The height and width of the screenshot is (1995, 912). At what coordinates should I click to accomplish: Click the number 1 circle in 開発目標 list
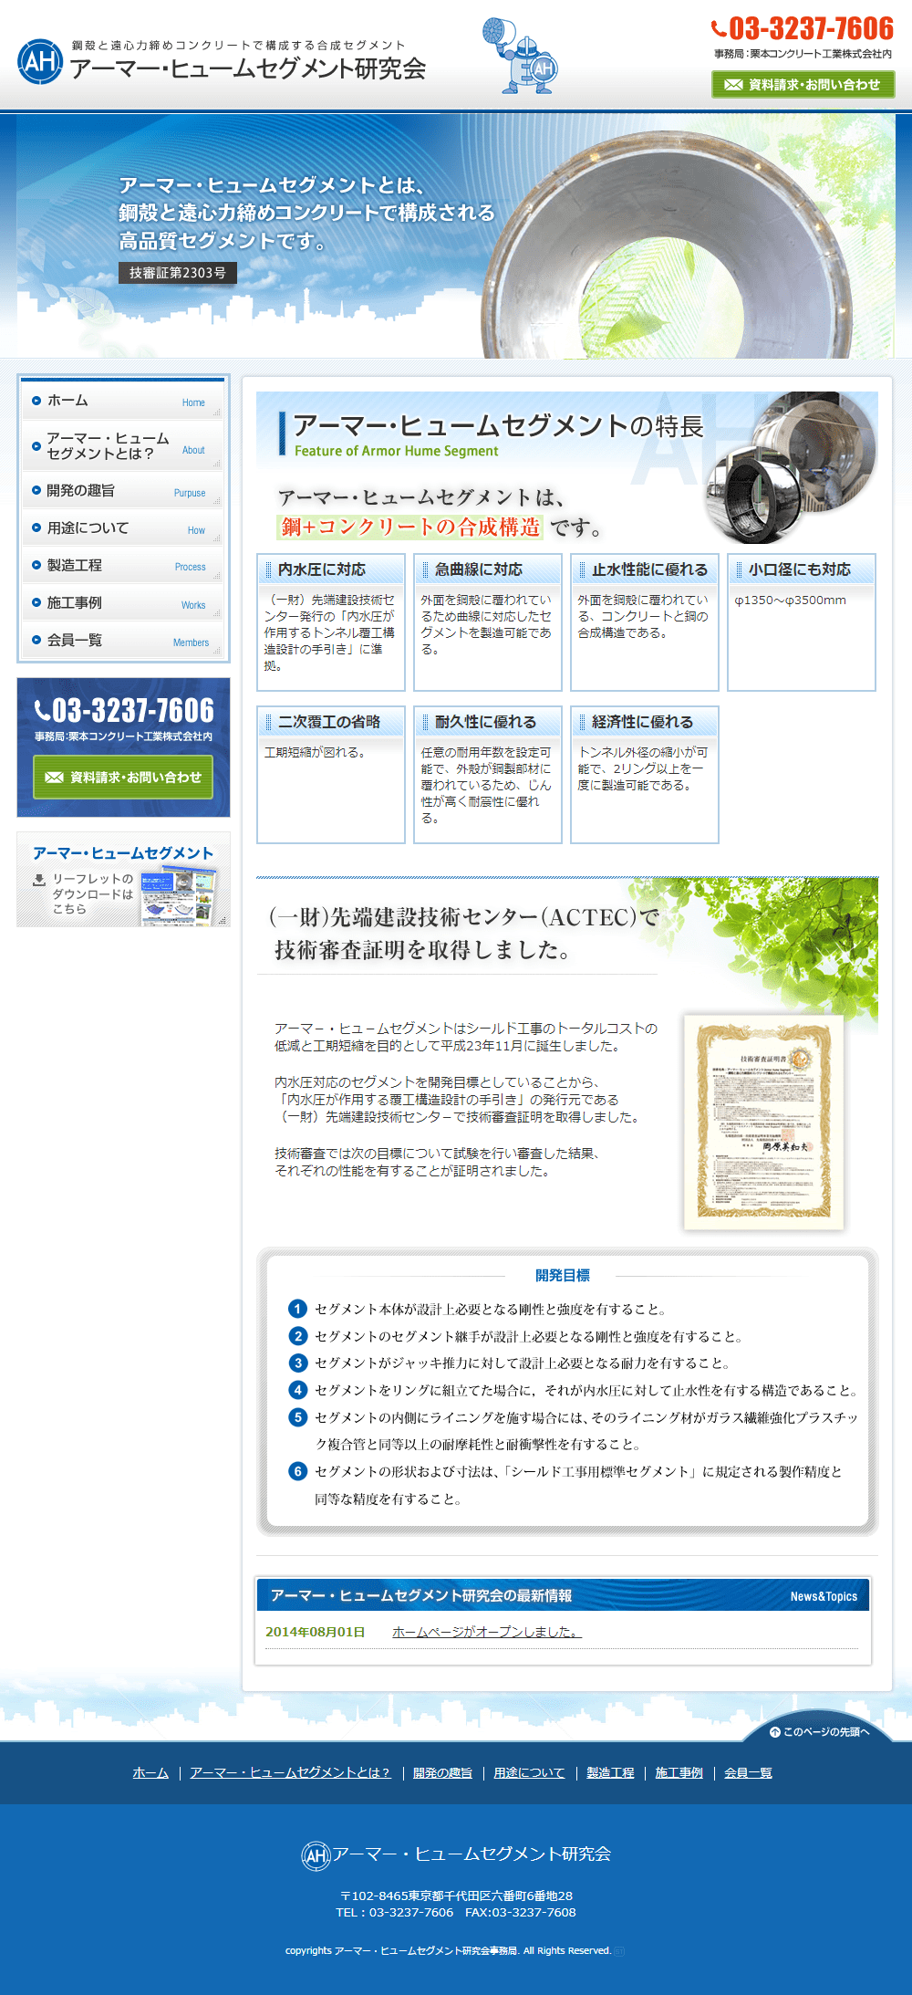297,1309
